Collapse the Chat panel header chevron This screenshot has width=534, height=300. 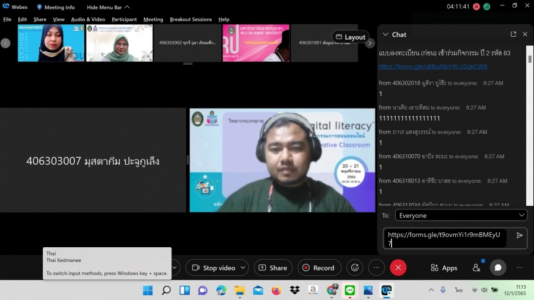385,34
